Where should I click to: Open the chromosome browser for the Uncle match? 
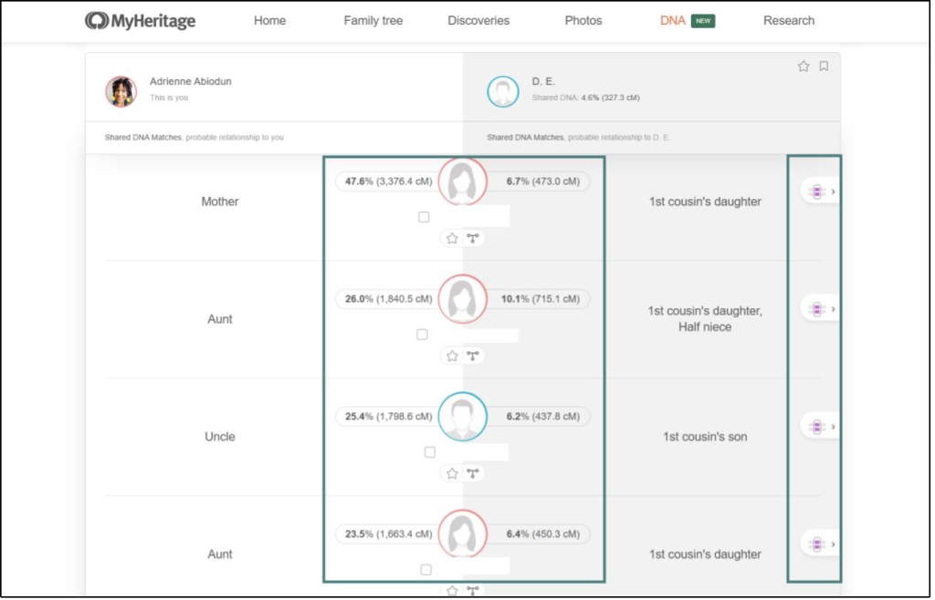[817, 425]
